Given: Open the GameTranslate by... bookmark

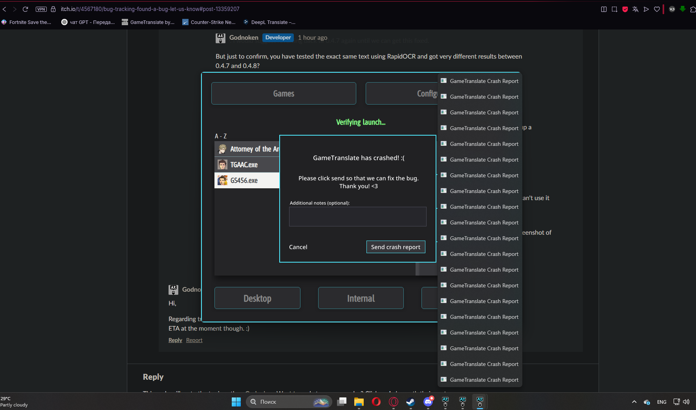Looking at the screenshot, I should tap(148, 22).
